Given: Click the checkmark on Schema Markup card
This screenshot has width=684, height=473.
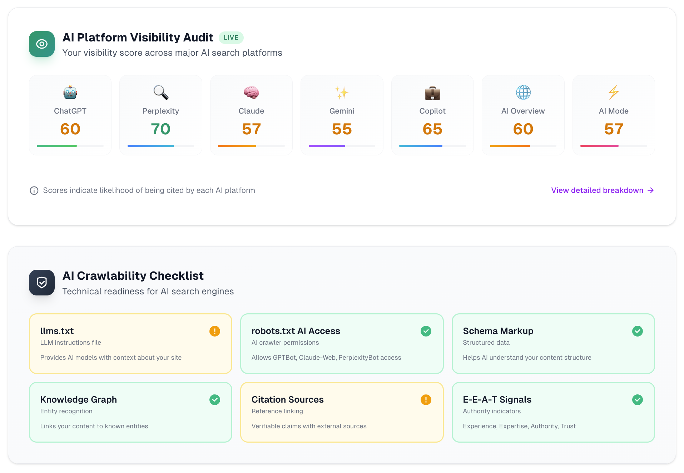Looking at the screenshot, I should coord(638,331).
